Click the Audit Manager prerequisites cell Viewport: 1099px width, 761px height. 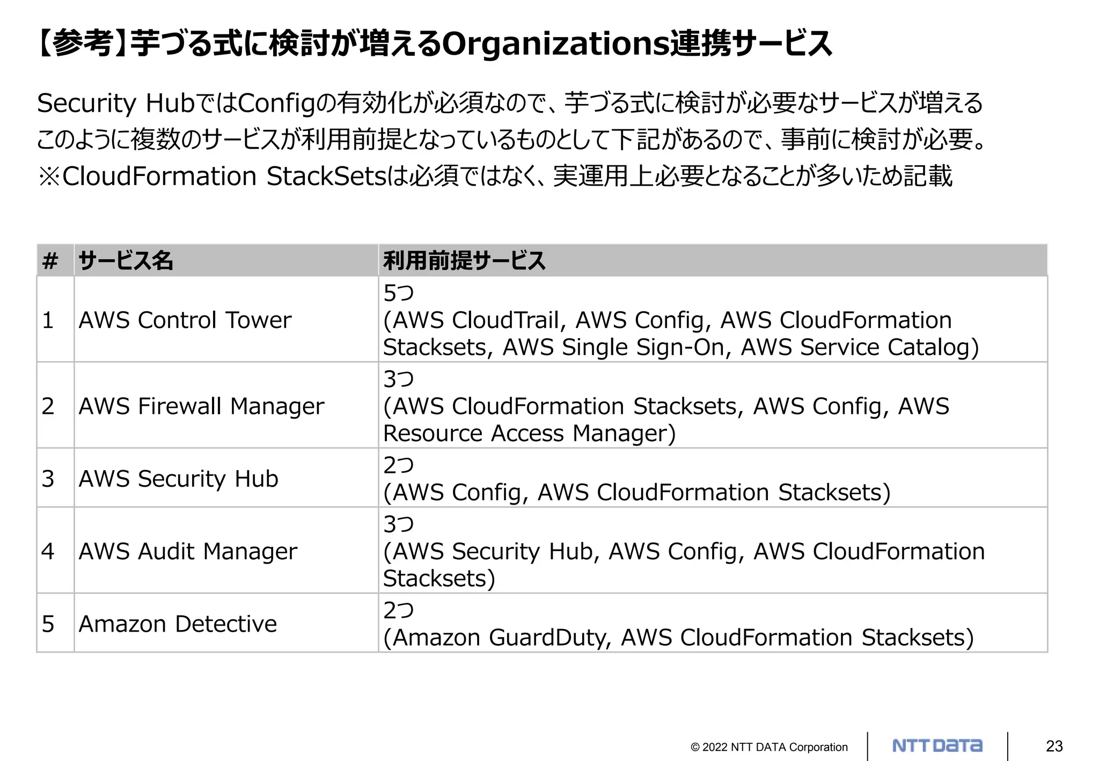(713, 550)
